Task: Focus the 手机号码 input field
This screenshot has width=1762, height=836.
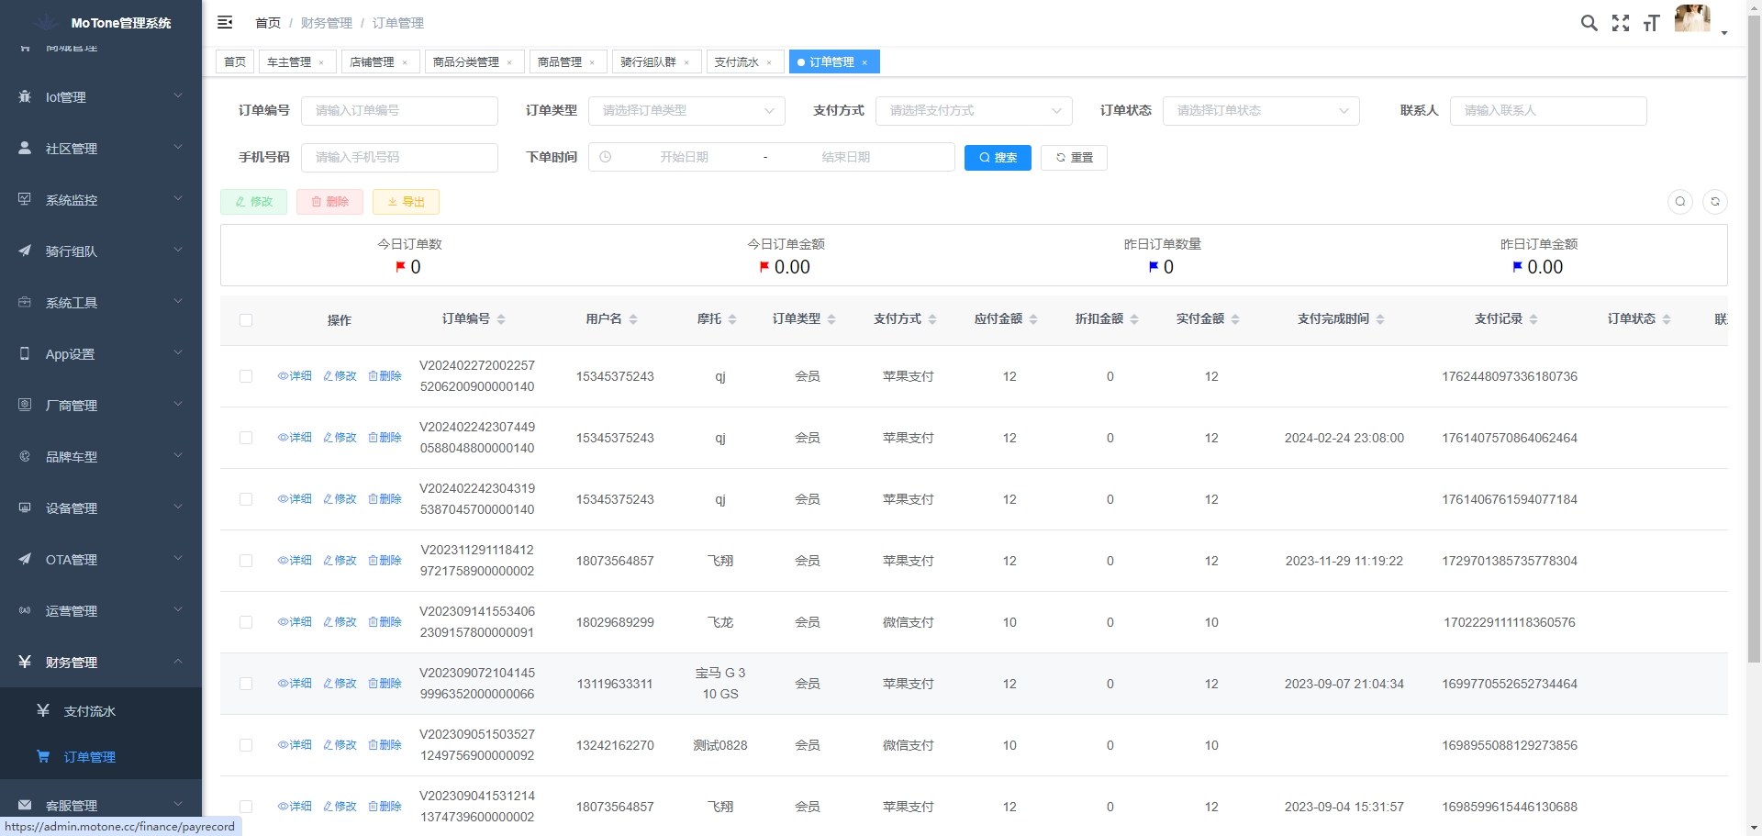Action: pyautogui.click(x=399, y=158)
